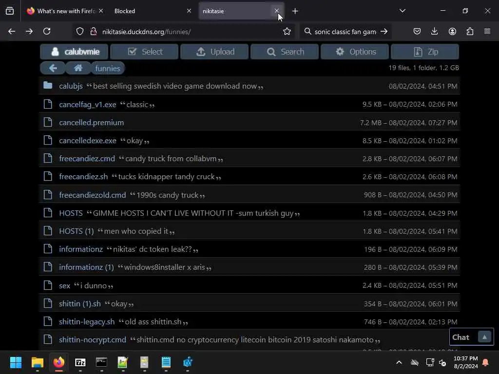Open the calubjs folder
Image resolution: width=499 pixels, height=374 pixels.
coord(71,86)
